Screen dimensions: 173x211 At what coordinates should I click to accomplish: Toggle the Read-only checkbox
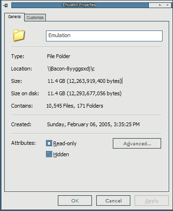pyautogui.click(x=49, y=143)
